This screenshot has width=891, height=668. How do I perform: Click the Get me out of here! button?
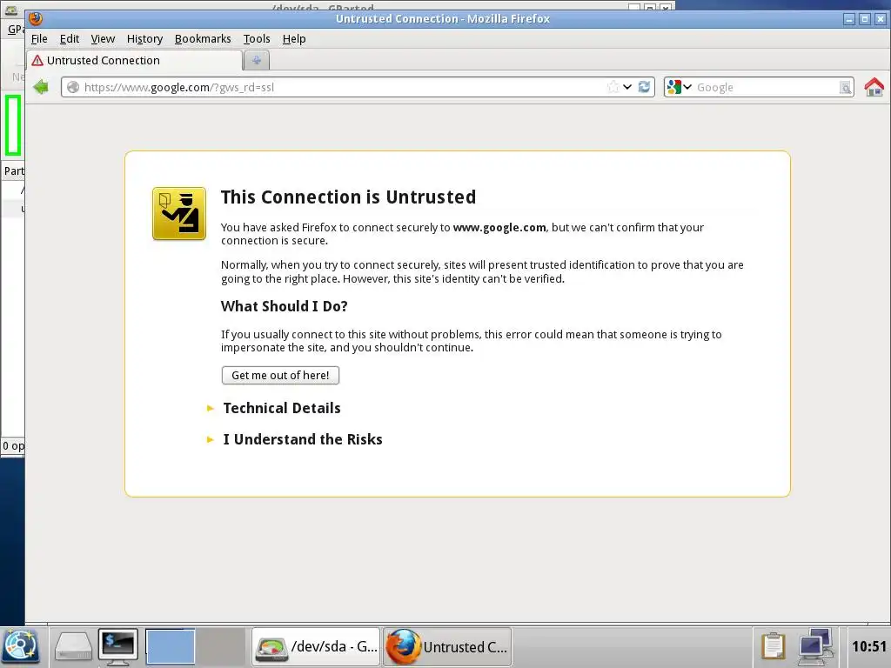click(x=280, y=376)
